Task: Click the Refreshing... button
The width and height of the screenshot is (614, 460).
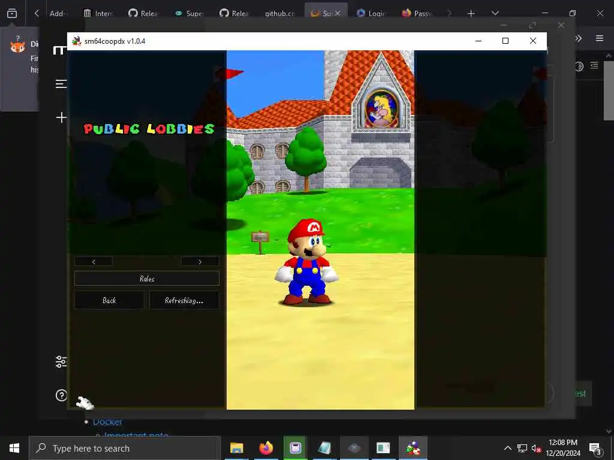Action: (184, 301)
